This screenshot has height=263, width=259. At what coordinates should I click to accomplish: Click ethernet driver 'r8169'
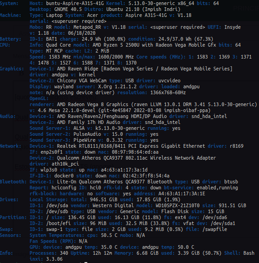[x=236, y=146]
